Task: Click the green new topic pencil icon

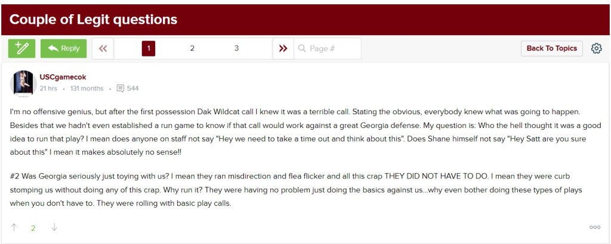Action: (21, 48)
